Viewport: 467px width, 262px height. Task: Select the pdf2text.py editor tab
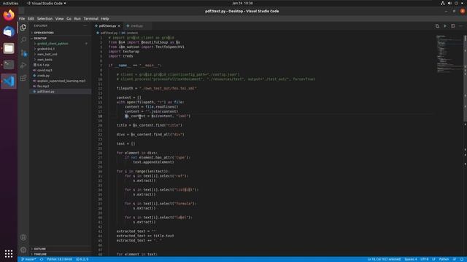click(107, 26)
